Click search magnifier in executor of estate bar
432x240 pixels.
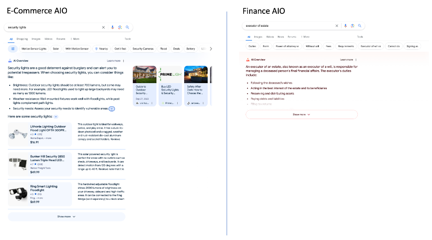359,26
